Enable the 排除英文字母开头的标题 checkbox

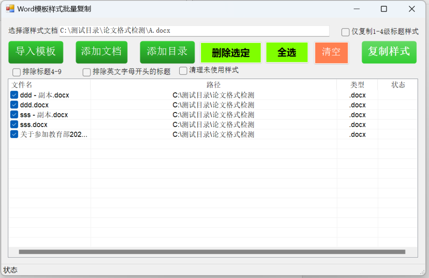[x=86, y=71]
